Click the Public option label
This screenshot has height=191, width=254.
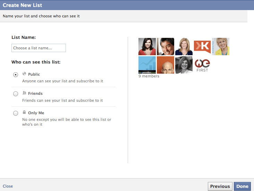pyautogui.click(x=34, y=74)
